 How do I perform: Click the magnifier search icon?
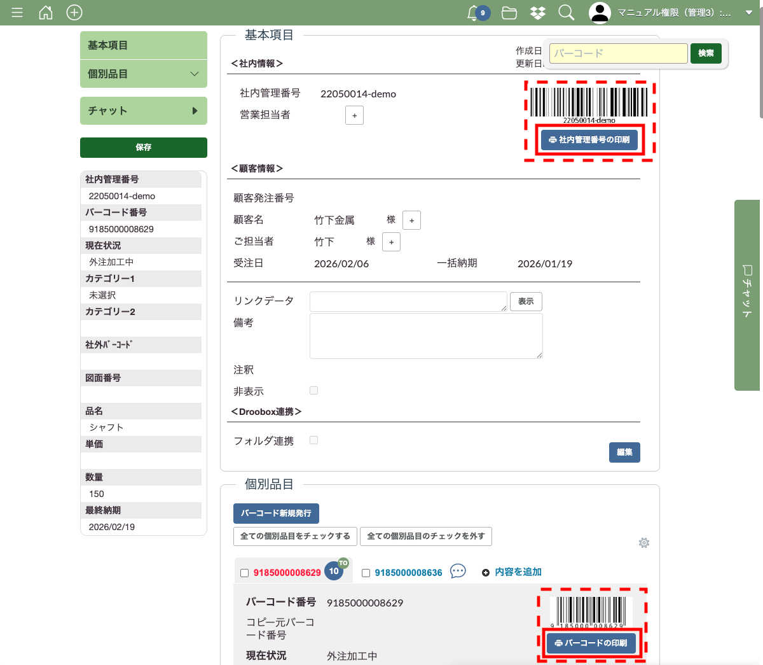pyautogui.click(x=566, y=13)
